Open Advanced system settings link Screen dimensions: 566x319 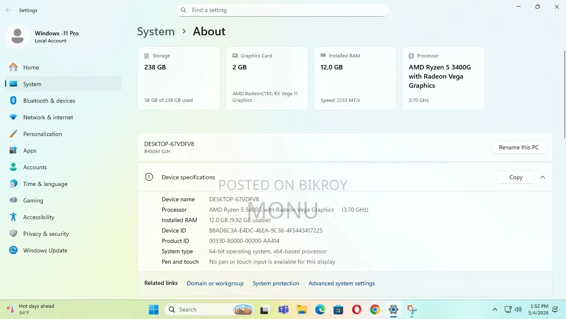click(x=342, y=283)
